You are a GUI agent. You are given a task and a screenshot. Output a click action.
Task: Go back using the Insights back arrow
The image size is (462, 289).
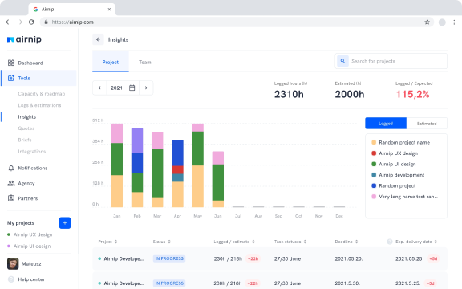tap(98, 39)
